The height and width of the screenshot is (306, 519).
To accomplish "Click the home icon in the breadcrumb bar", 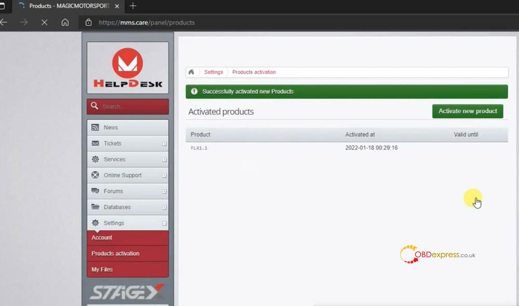I will point(192,72).
